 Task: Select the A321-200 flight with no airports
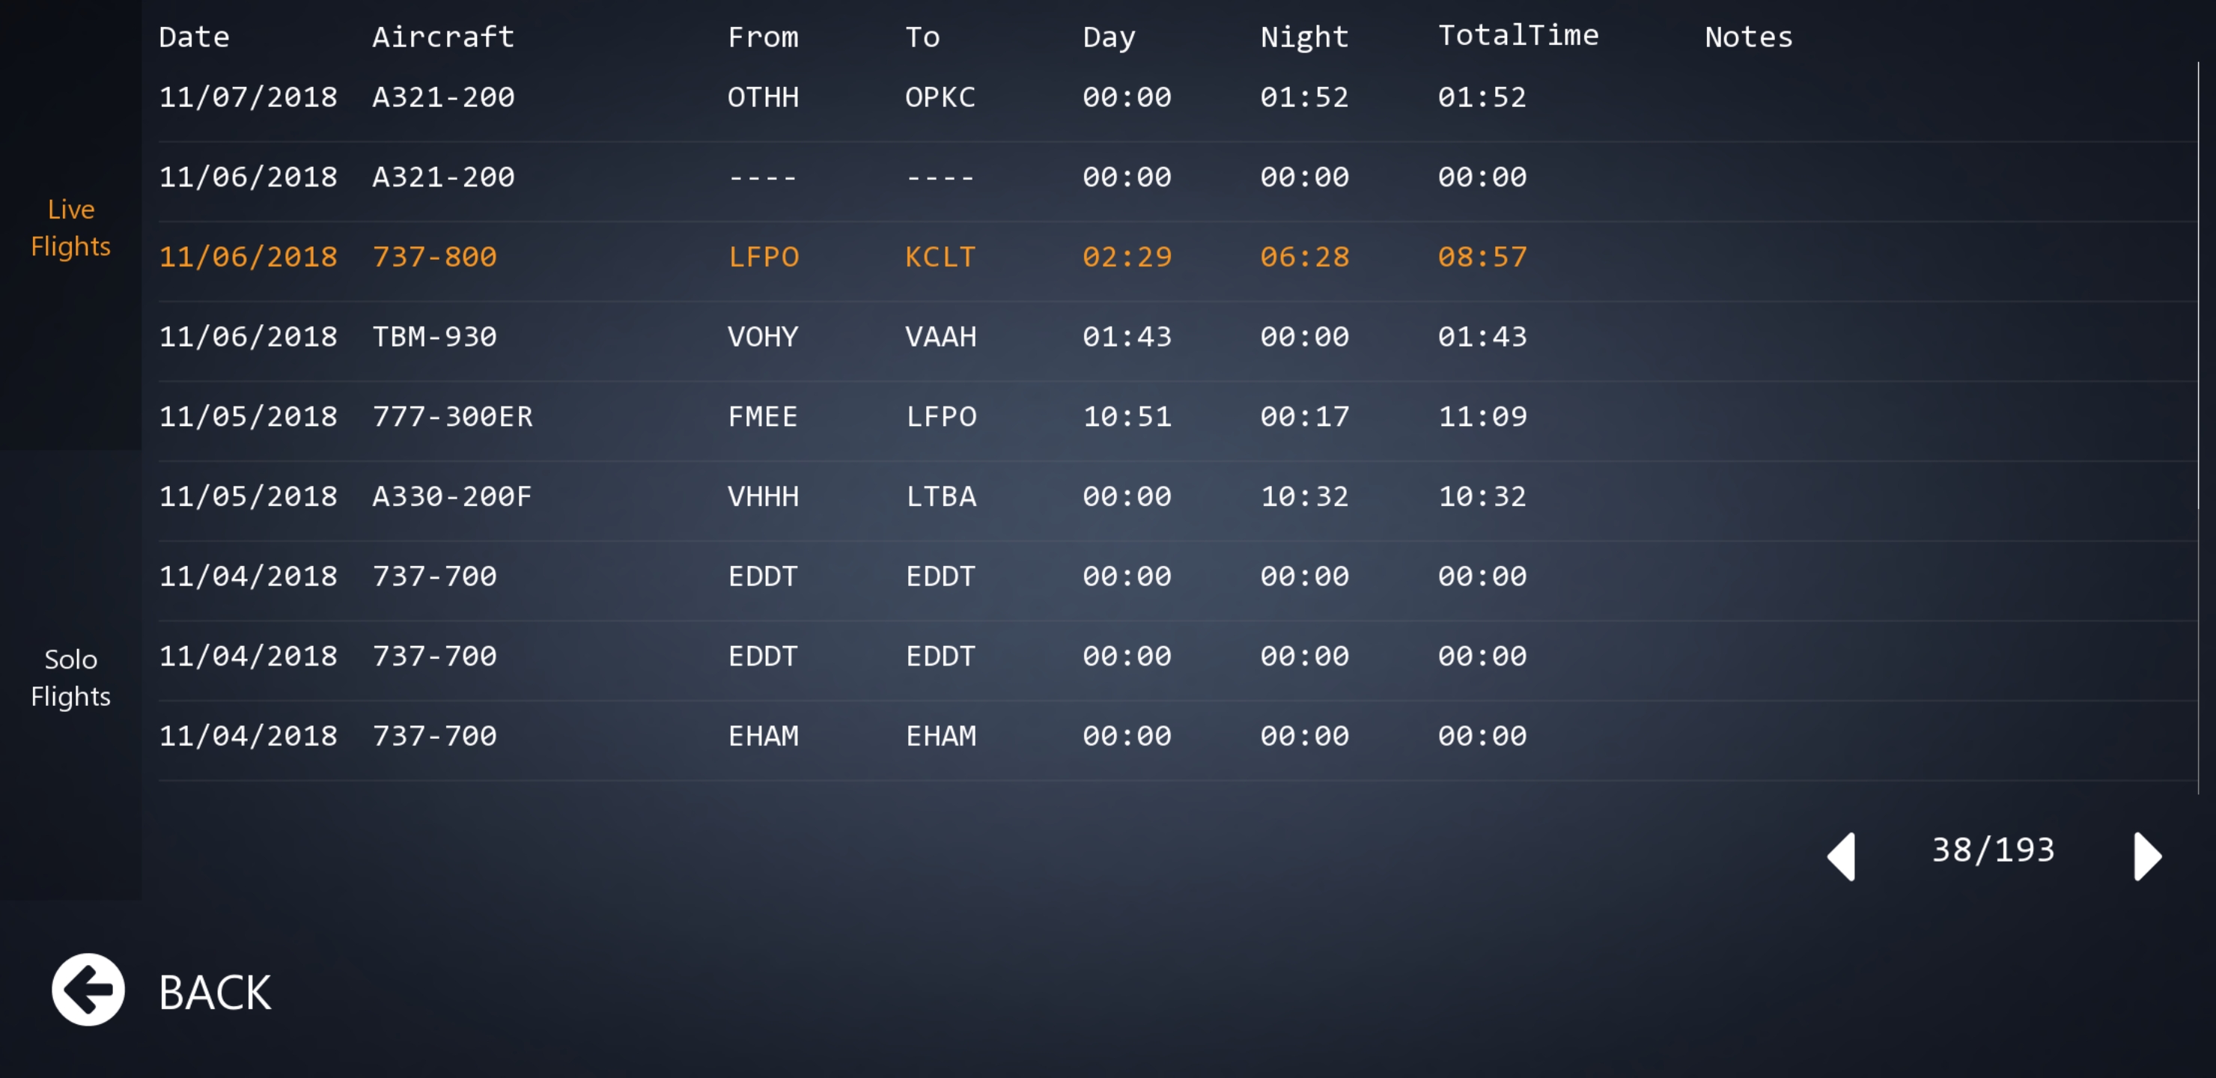pos(843,177)
